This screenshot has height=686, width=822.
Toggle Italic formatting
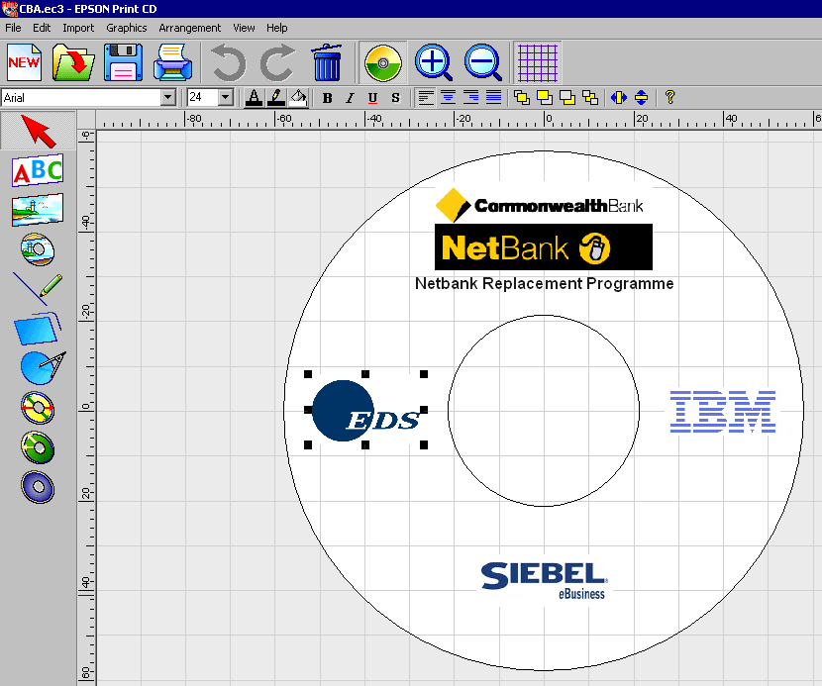pyautogui.click(x=350, y=98)
